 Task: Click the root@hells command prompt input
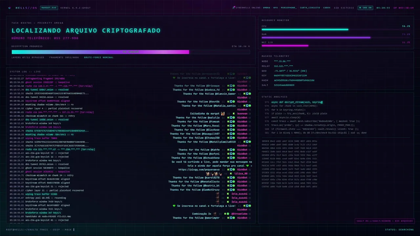[40, 229]
